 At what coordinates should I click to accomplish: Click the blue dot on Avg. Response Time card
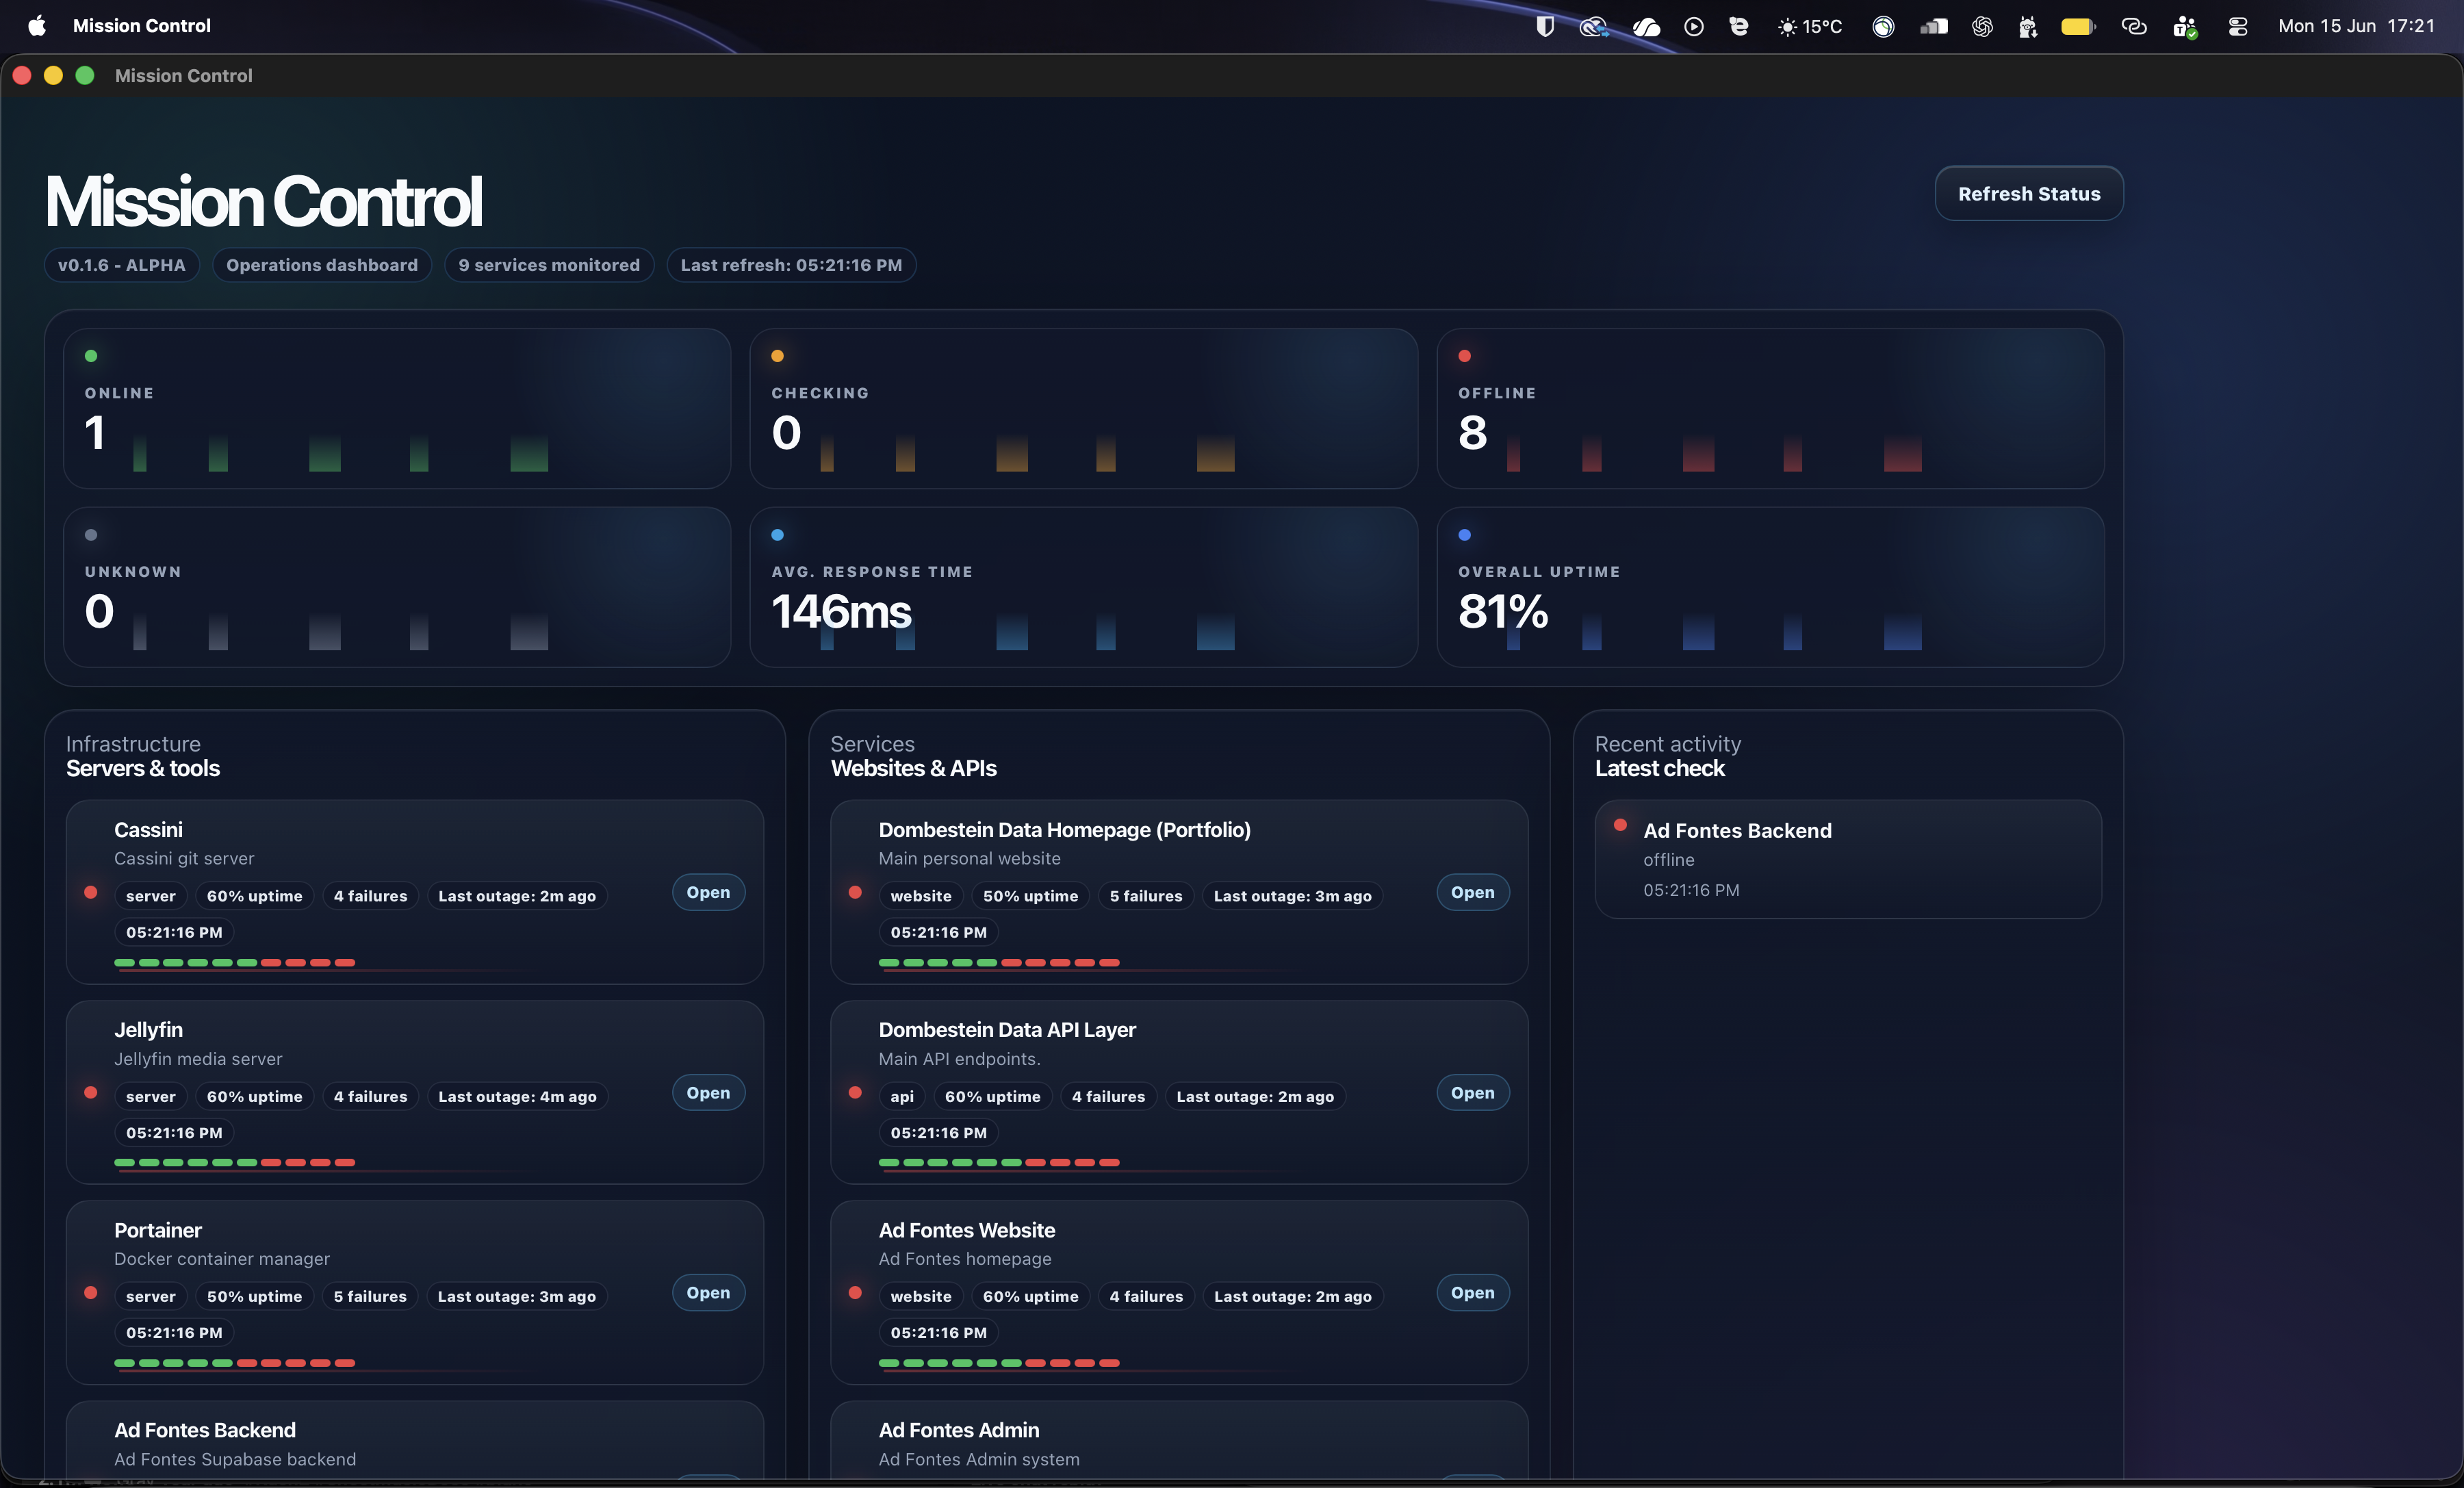[x=777, y=535]
